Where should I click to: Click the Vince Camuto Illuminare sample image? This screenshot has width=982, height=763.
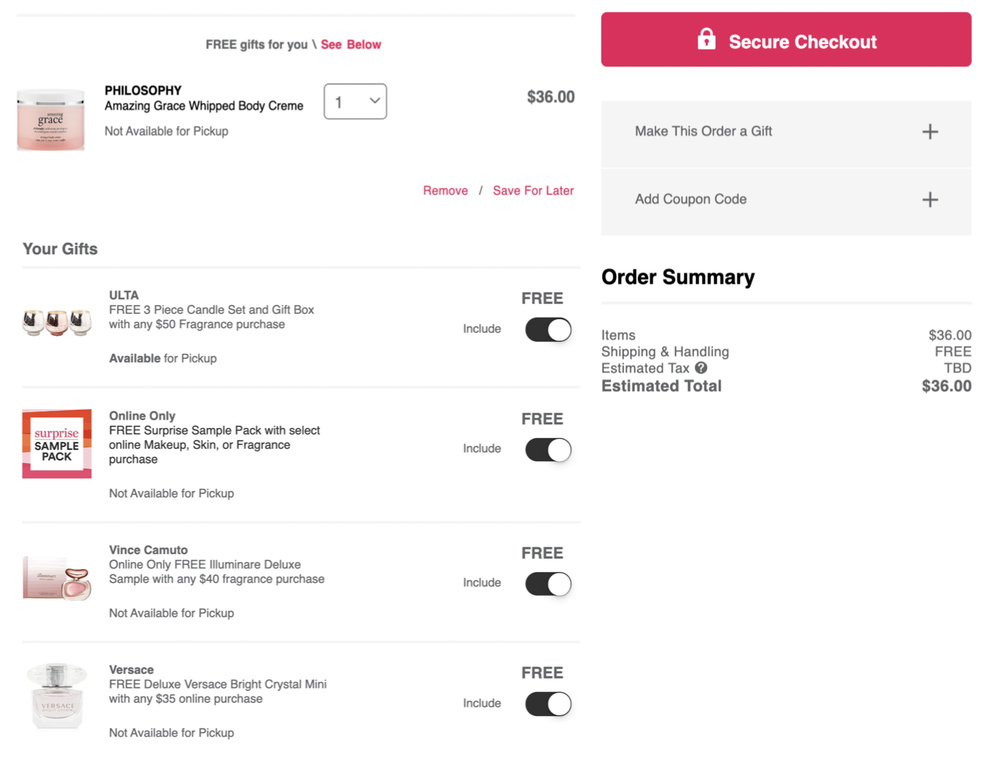pos(57,578)
